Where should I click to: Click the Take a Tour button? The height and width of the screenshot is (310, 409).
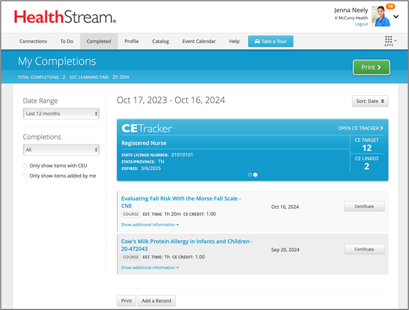[270, 41]
